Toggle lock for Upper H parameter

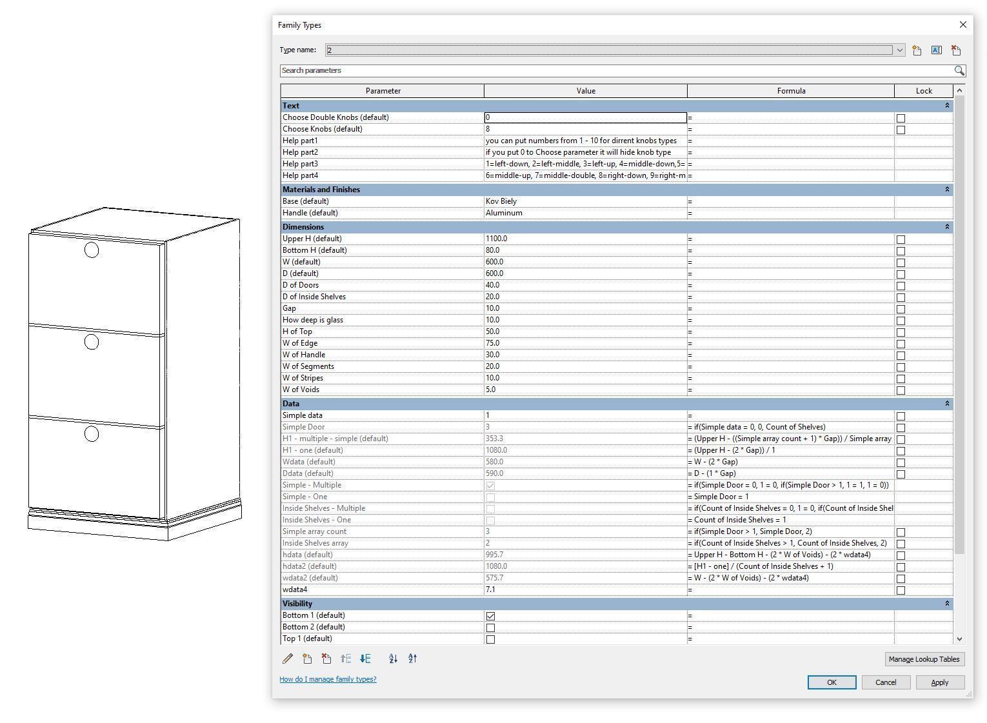coord(901,239)
